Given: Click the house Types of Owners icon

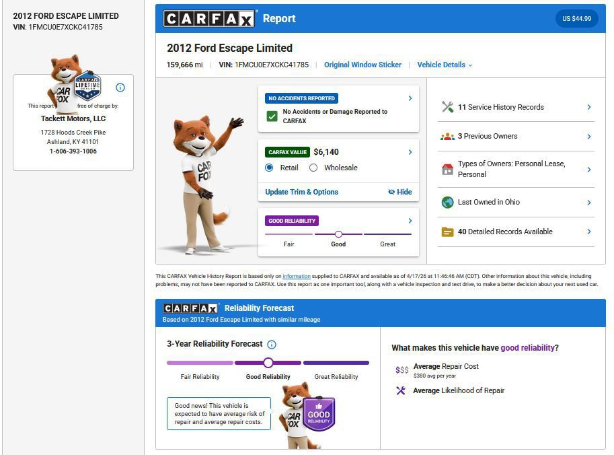Looking at the screenshot, I should 447,170.
